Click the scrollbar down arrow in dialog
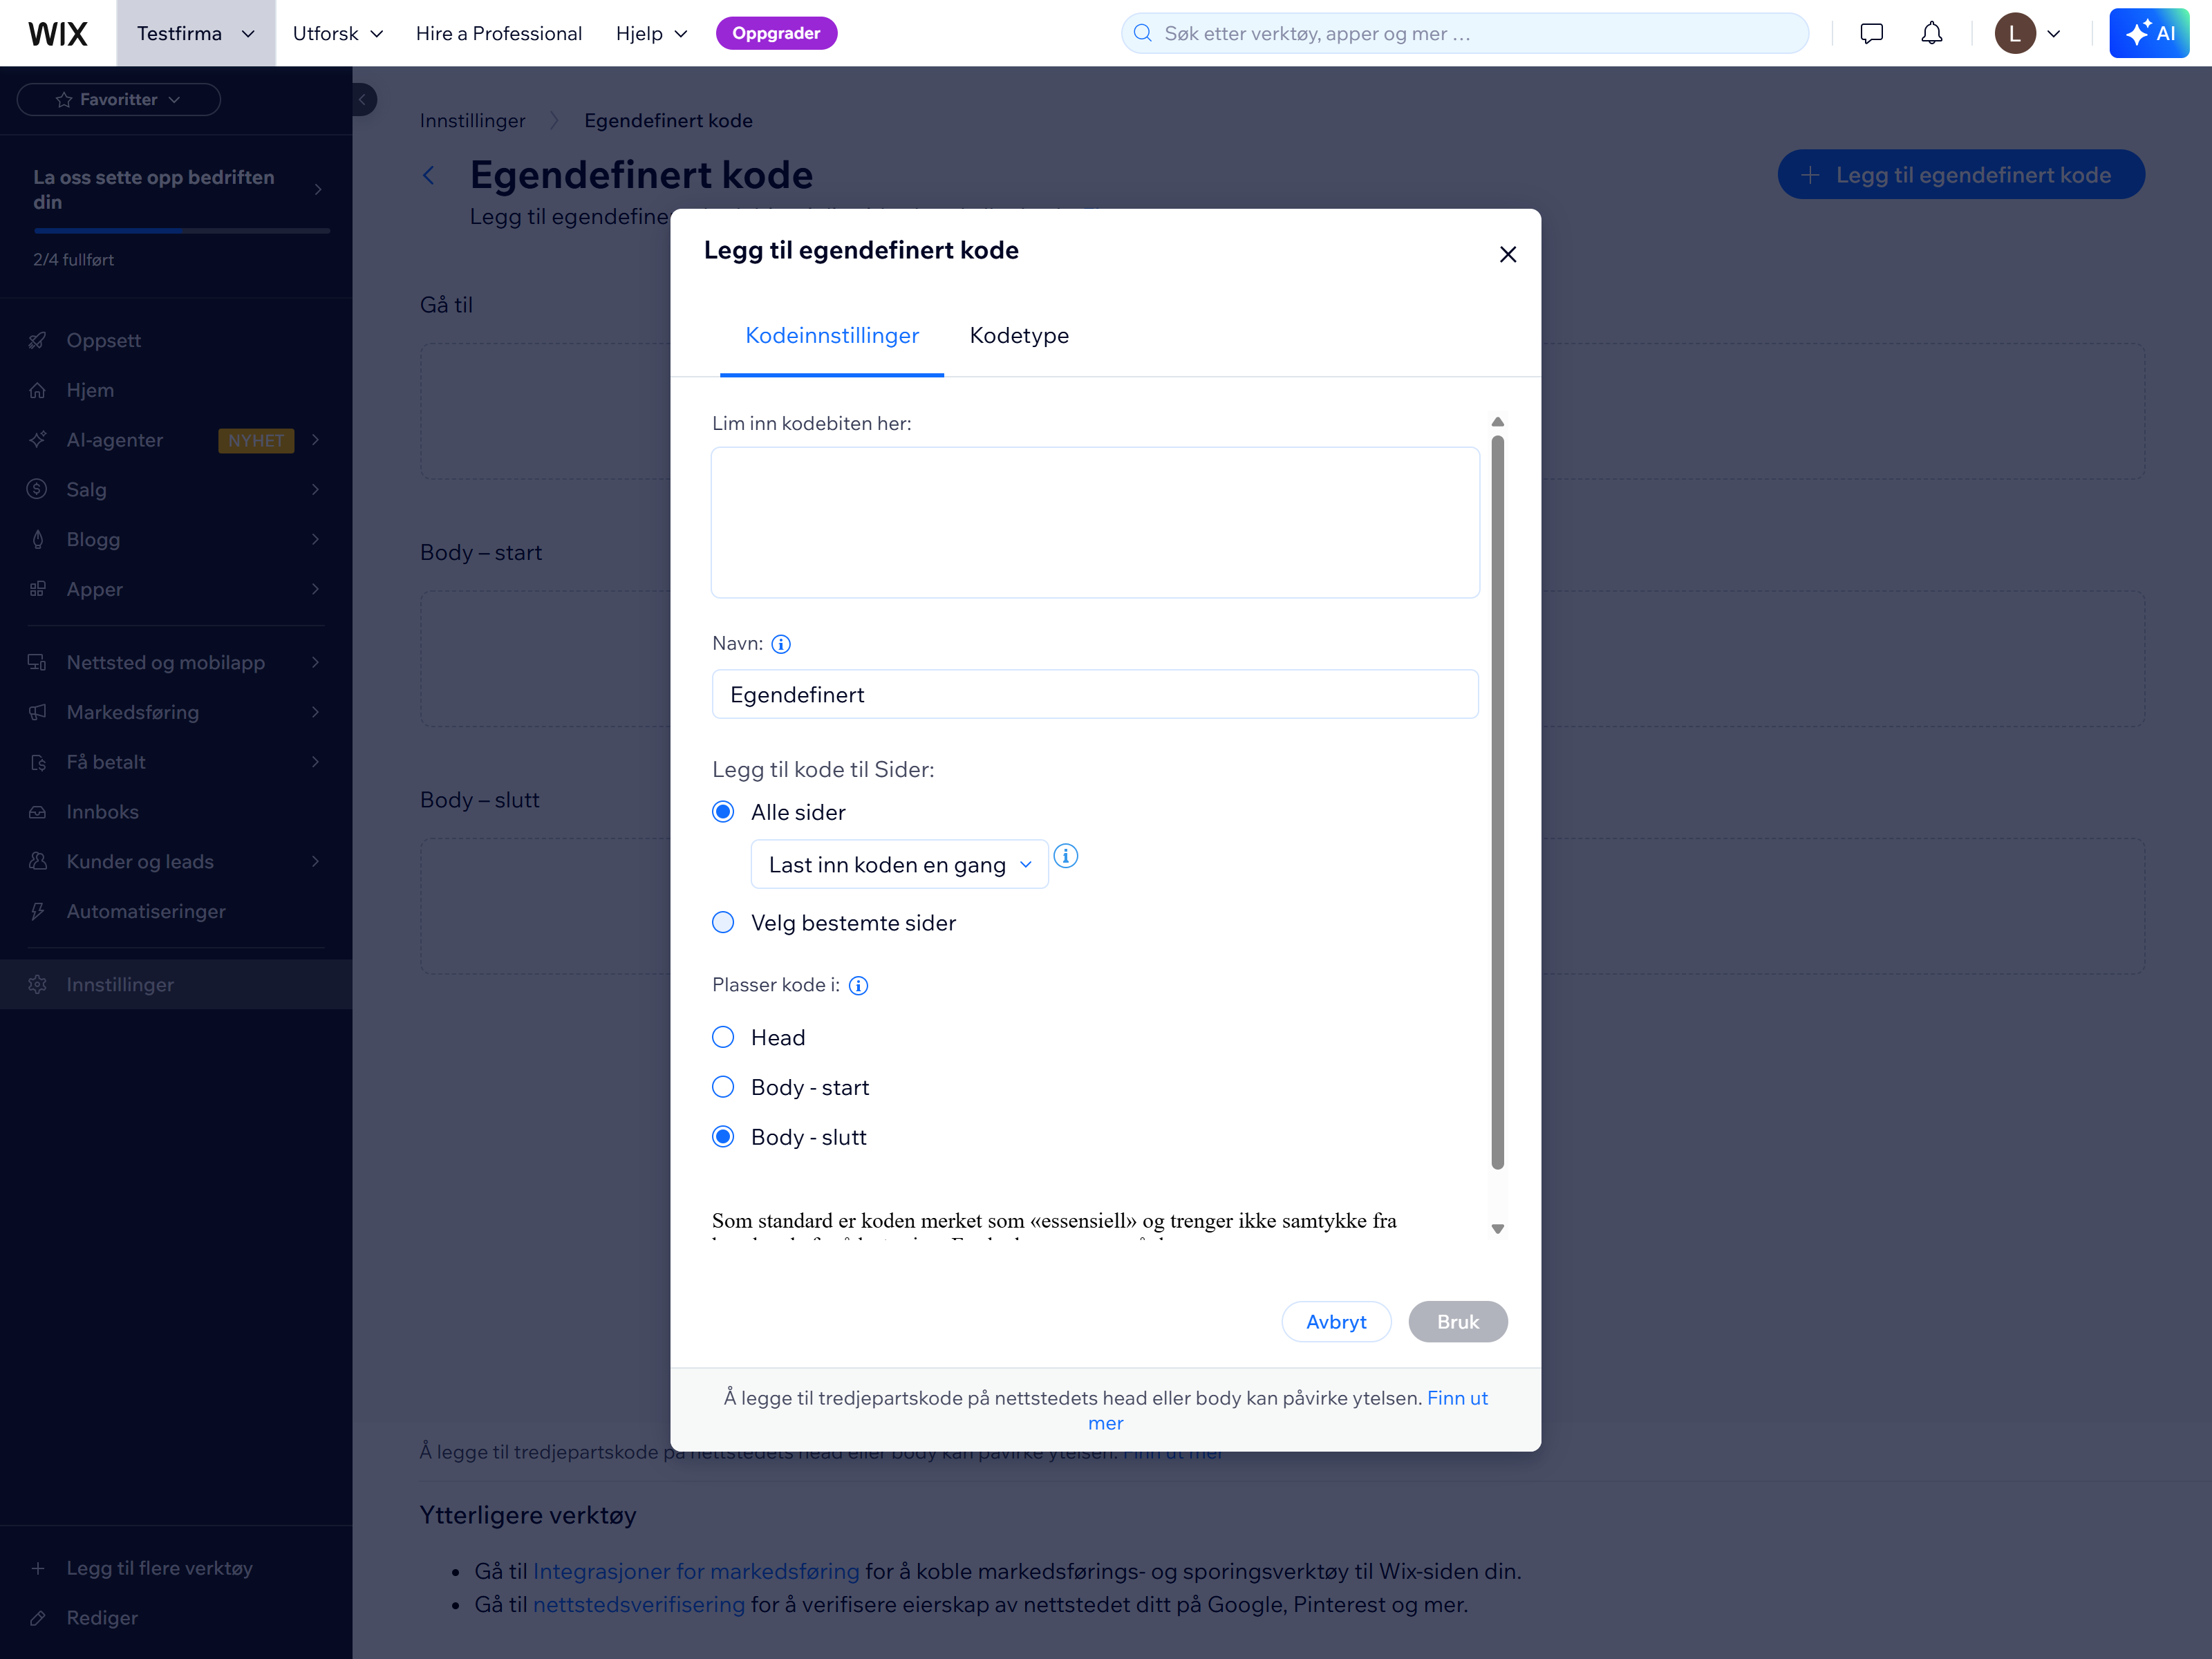The height and width of the screenshot is (1659, 2212). (x=1497, y=1229)
